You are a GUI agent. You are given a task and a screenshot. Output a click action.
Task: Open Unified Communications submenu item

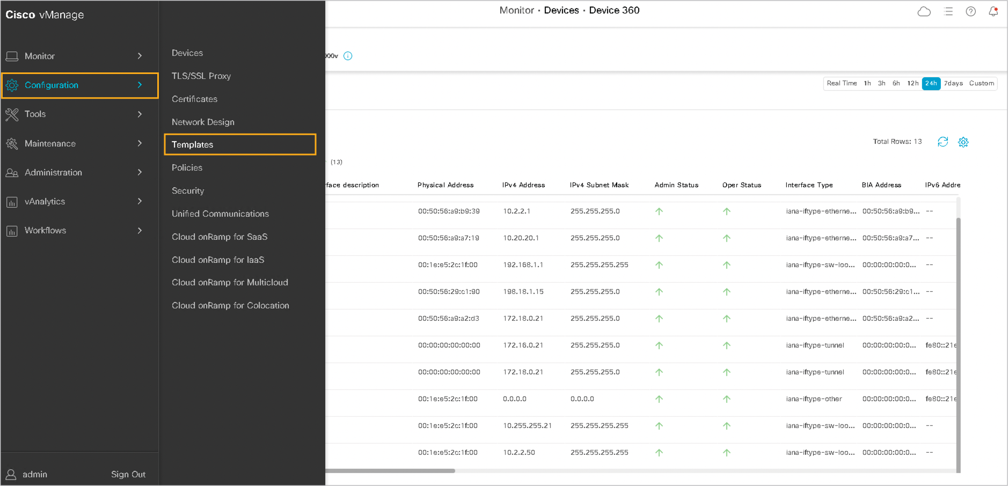tap(220, 214)
